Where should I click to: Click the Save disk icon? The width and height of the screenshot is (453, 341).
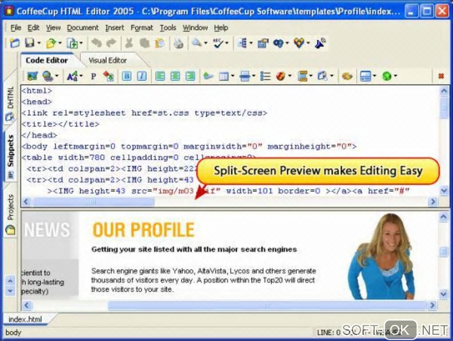tap(30, 44)
